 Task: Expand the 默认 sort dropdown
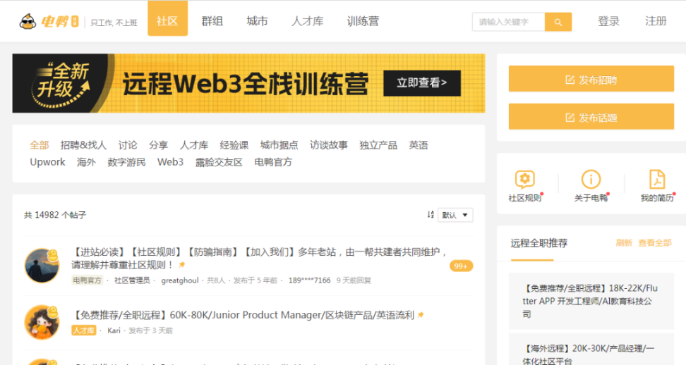tap(455, 215)
